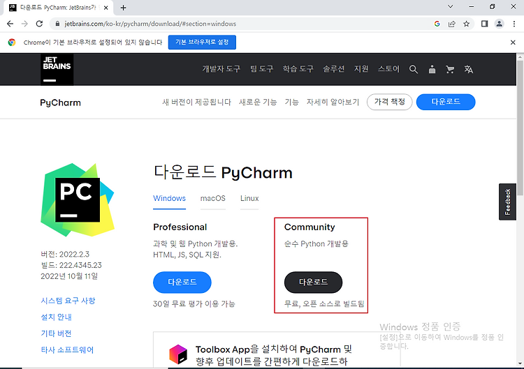Click the 빌드: 222.4345.23 text
524x369 pixels.
(x=71, y=265)
